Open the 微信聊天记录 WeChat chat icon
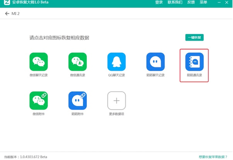This screenshot has height=160, width=233. 38,62
